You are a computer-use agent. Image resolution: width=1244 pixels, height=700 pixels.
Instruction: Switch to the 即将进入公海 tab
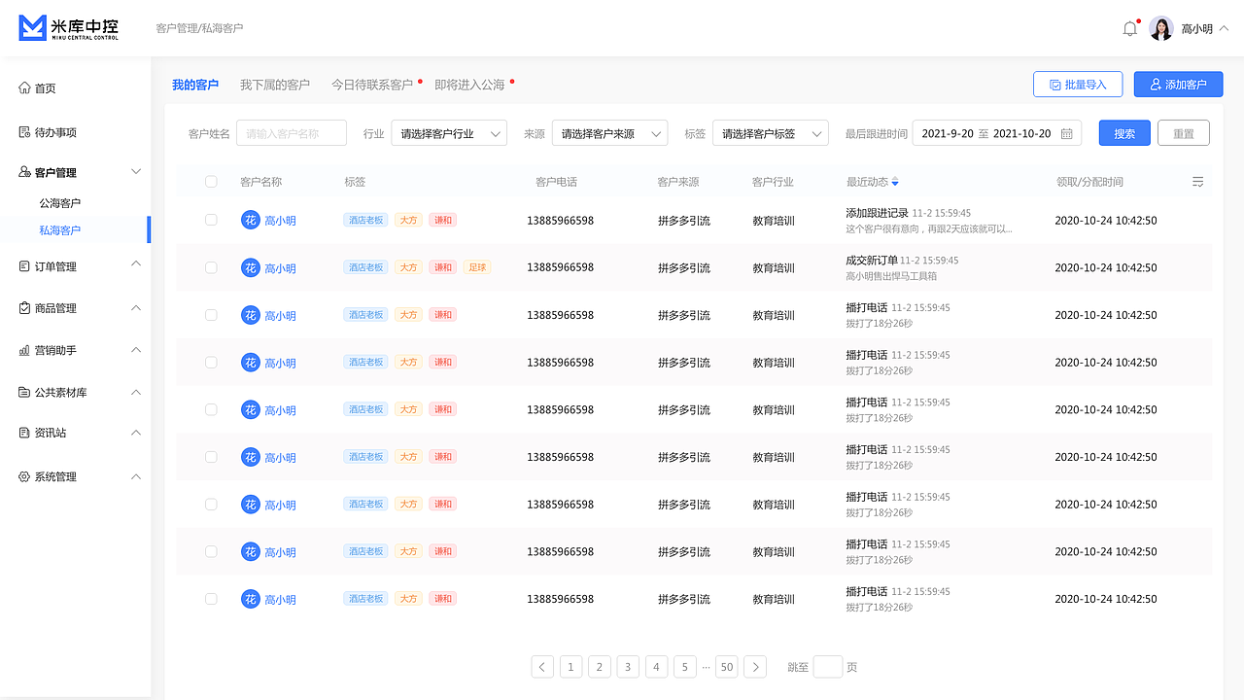470,86
